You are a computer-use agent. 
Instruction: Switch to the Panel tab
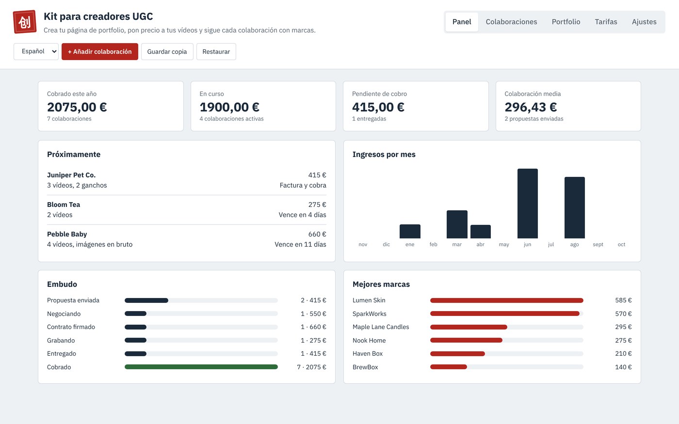(x=462, y=22)
